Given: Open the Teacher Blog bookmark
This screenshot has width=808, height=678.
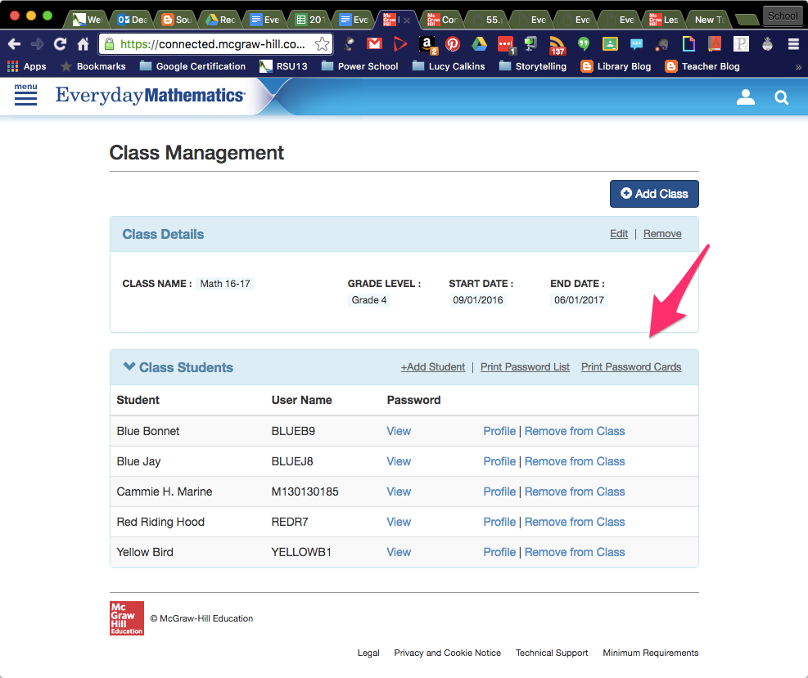Looking at the screenshot, I should tap(702, 66).
